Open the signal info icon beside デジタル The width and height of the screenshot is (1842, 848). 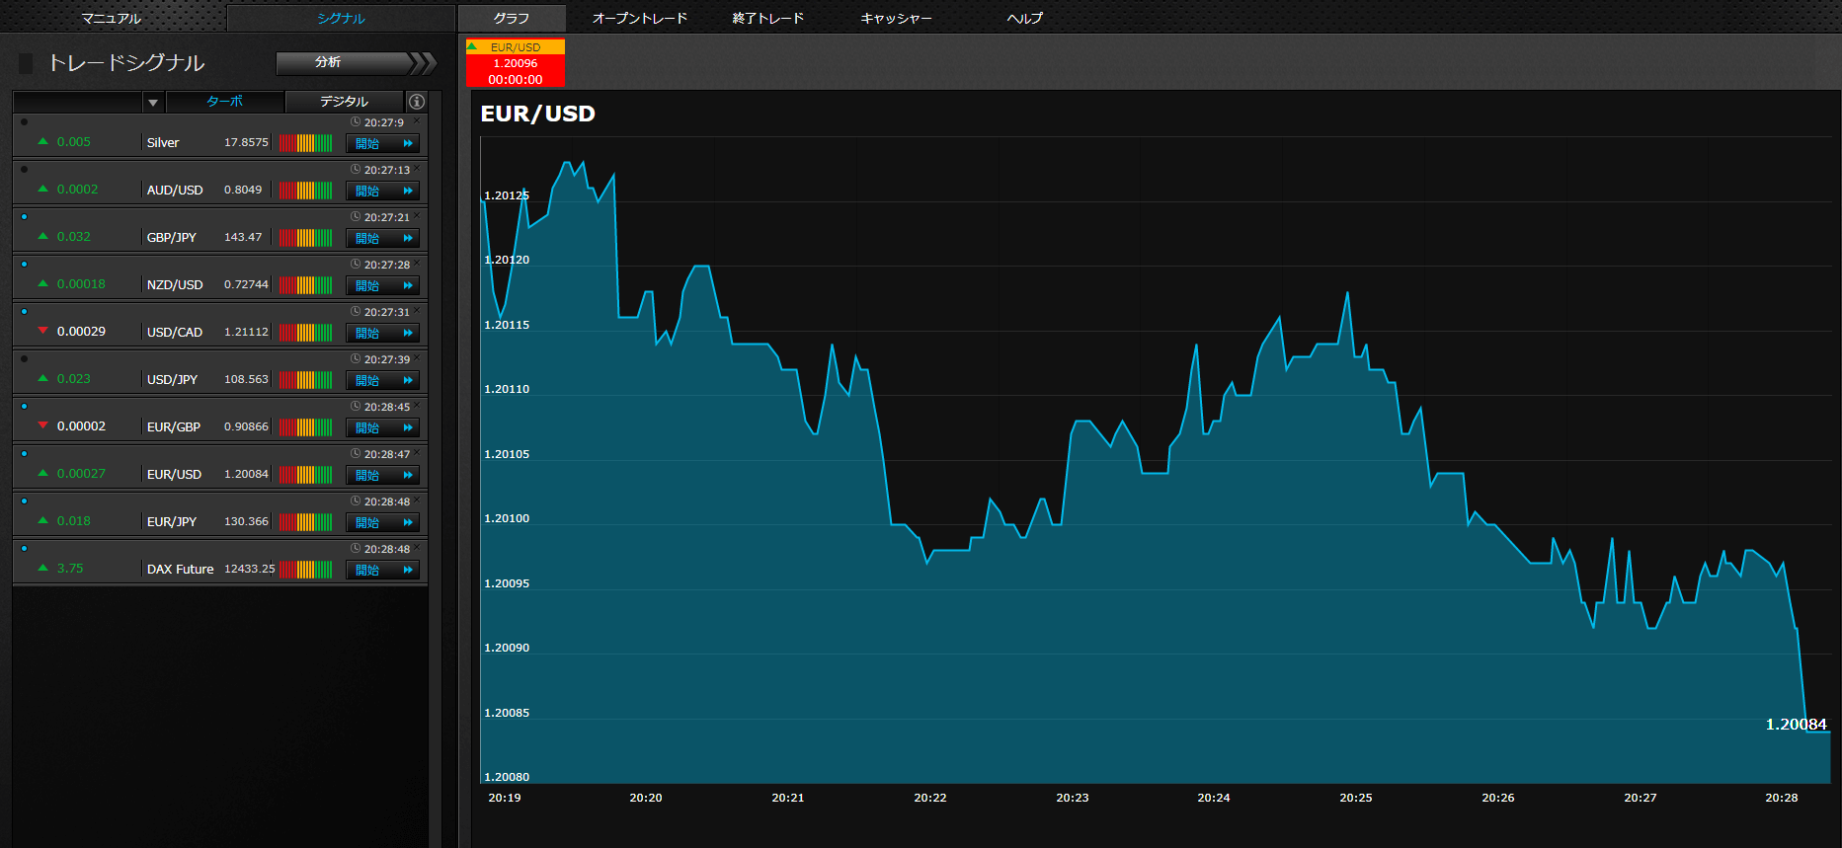417,102
